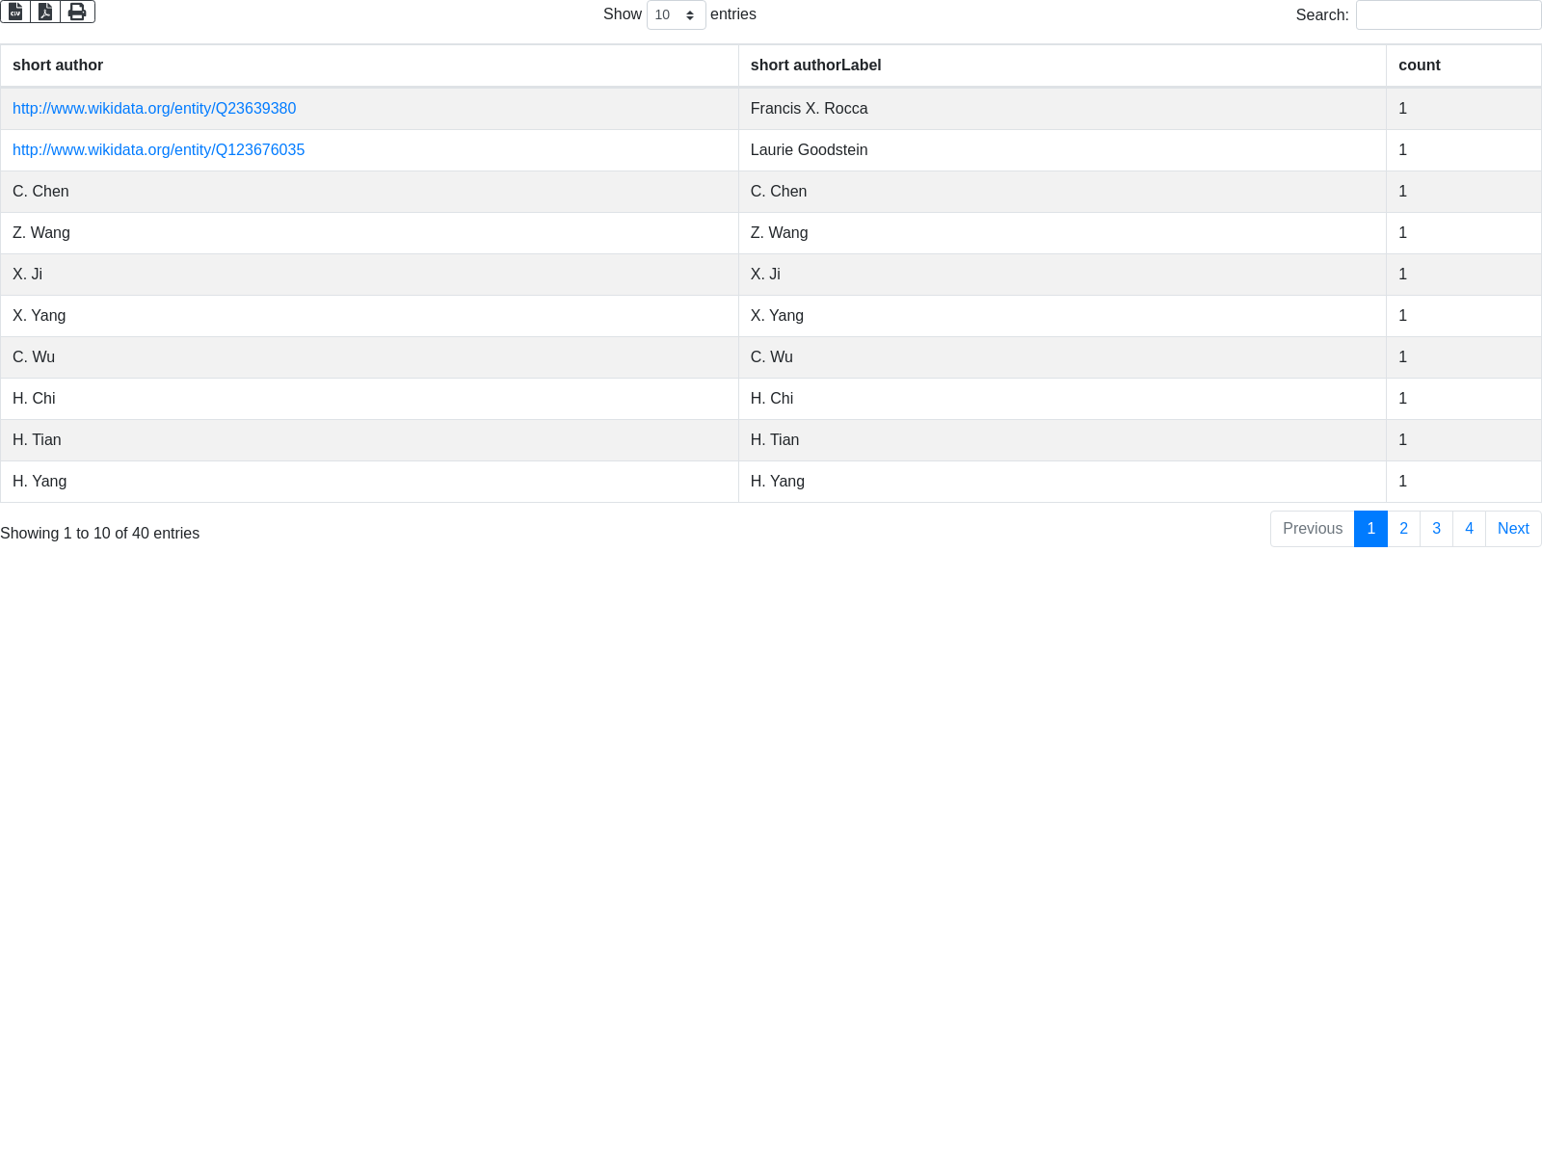Select the Laurie Goodstein label cell

click(x=809, y=150)
